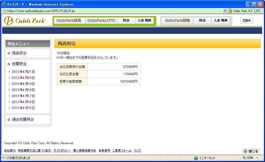View voting records for 2012年4月15日
The image size is (265, 162).
[x=23, y=108]
